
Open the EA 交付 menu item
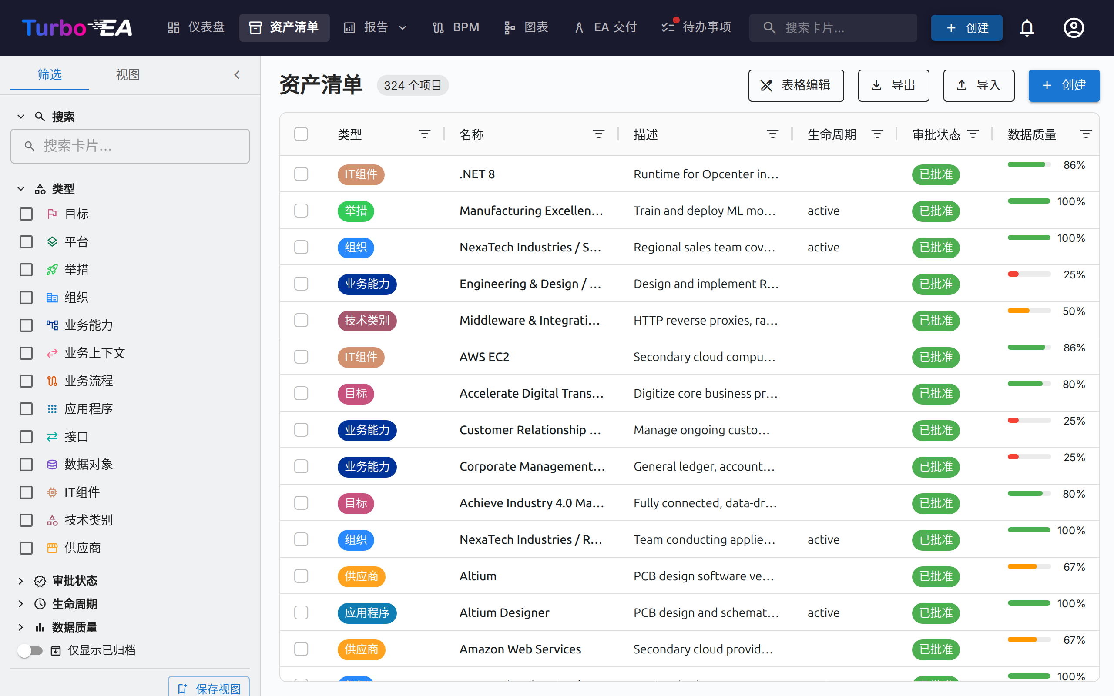pyautogui.click(x=605, y=27)
